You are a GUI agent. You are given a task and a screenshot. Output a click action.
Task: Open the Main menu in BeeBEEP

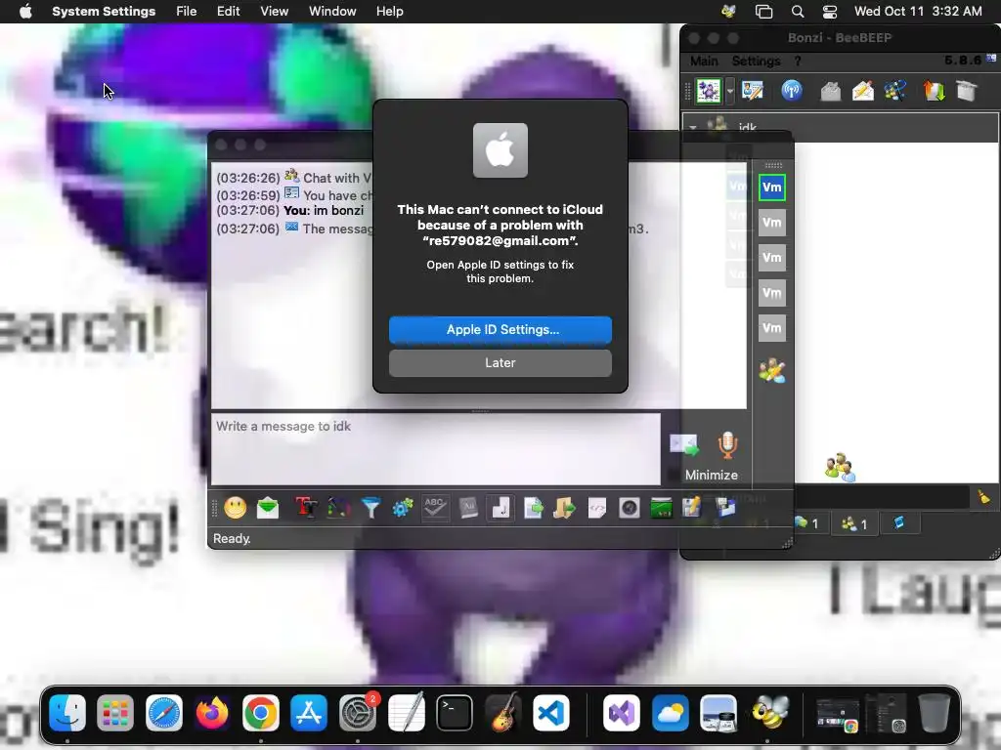pos(704,62)
